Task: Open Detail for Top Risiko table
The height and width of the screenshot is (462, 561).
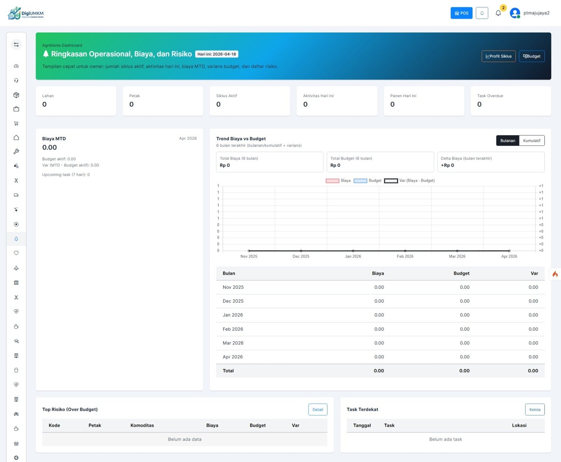Action: point(318,409)
